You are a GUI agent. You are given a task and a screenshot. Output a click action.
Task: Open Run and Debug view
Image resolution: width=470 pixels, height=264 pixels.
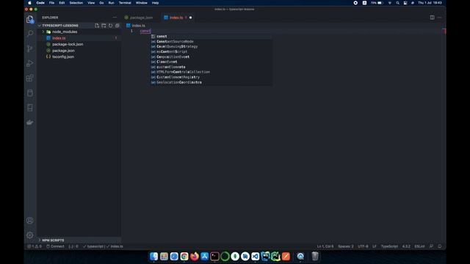point(30,63)
